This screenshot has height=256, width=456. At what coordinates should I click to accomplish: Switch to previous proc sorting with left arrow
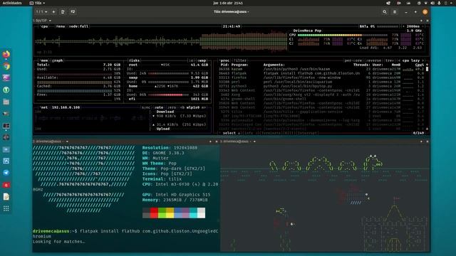point(400,60)
